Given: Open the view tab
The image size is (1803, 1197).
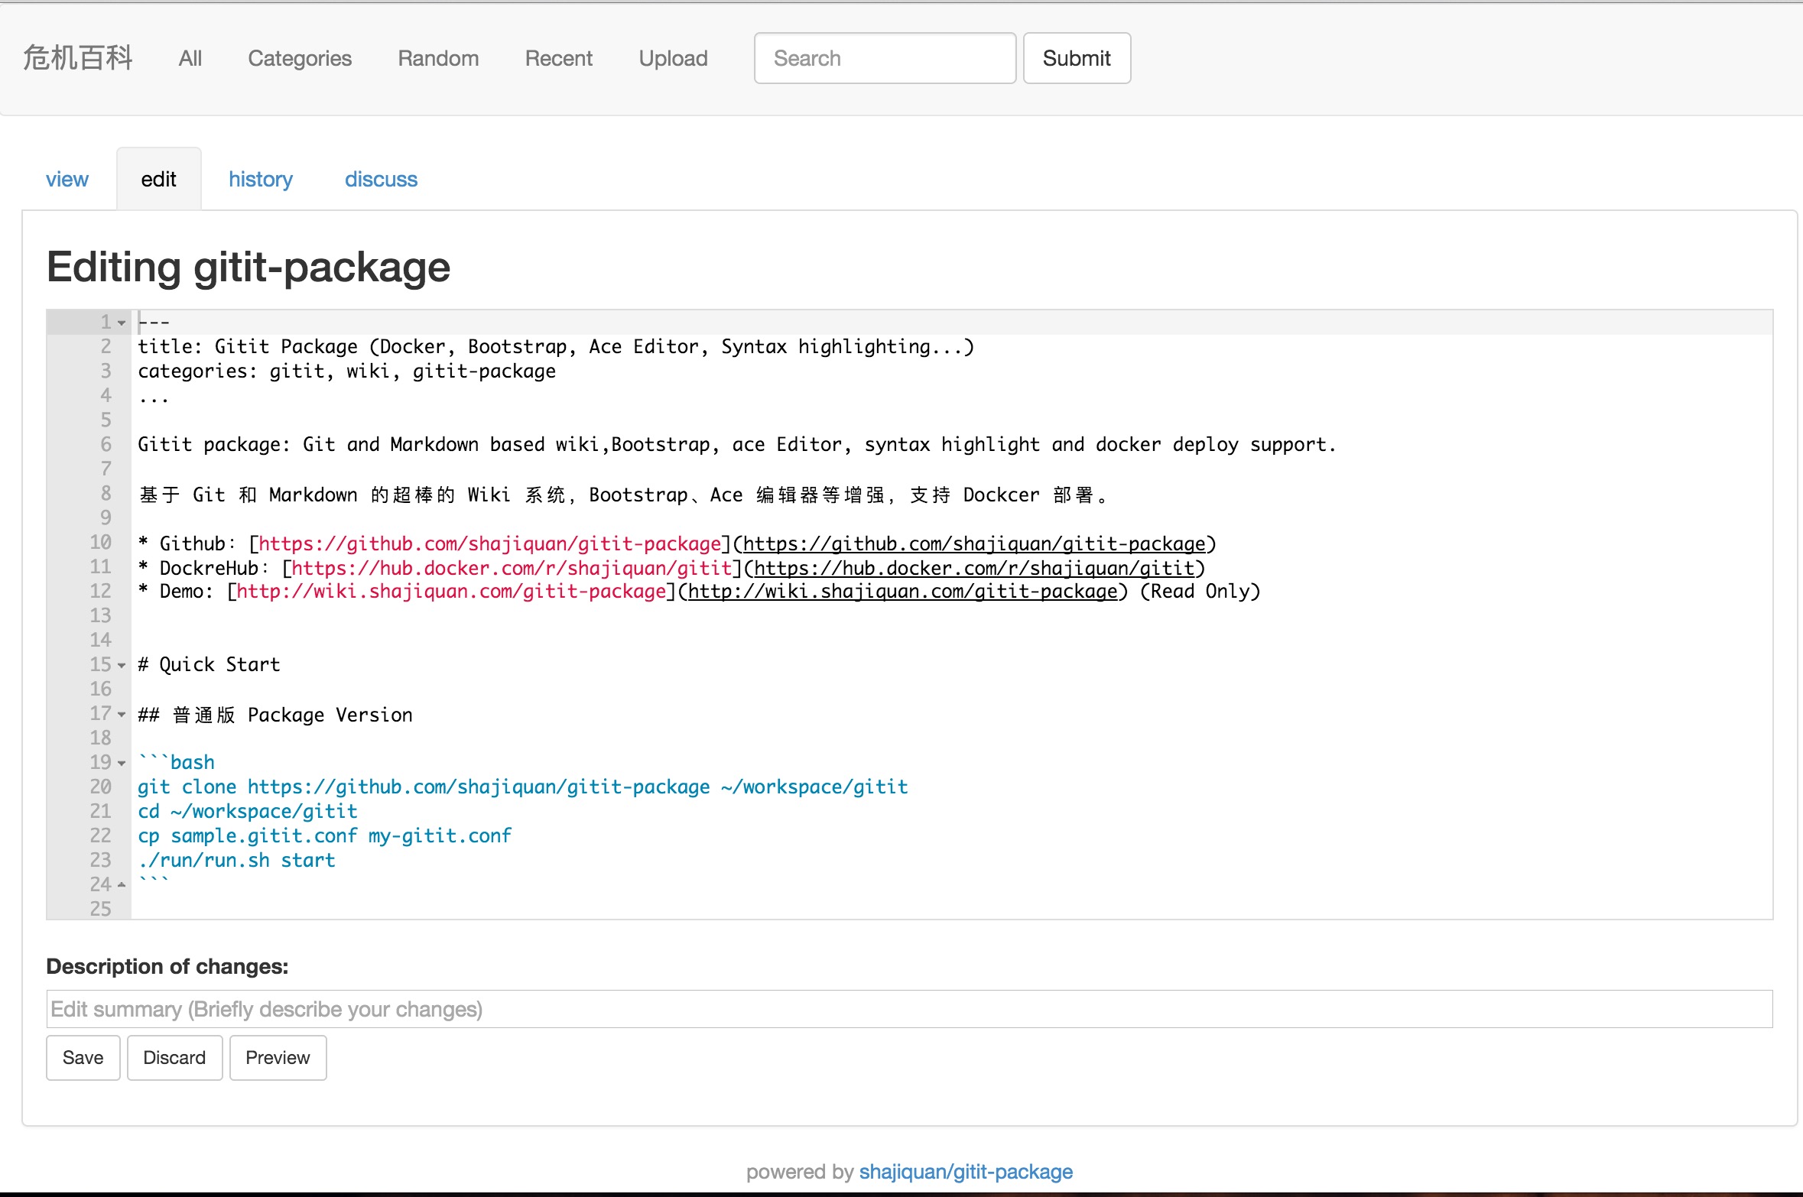Looking at the screenshot, I should 67,180.
